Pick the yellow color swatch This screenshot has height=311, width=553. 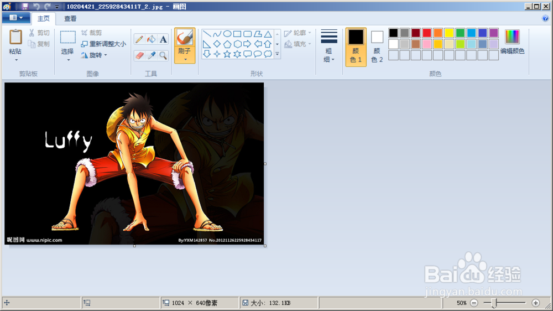point(449,33)
